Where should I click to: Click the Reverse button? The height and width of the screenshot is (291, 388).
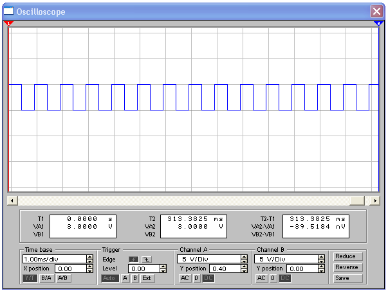point(348,267)
